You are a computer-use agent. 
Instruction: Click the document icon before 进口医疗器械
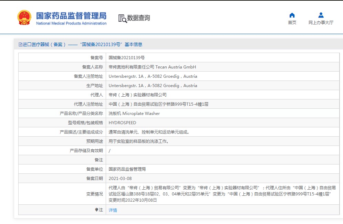click(20, 45)
